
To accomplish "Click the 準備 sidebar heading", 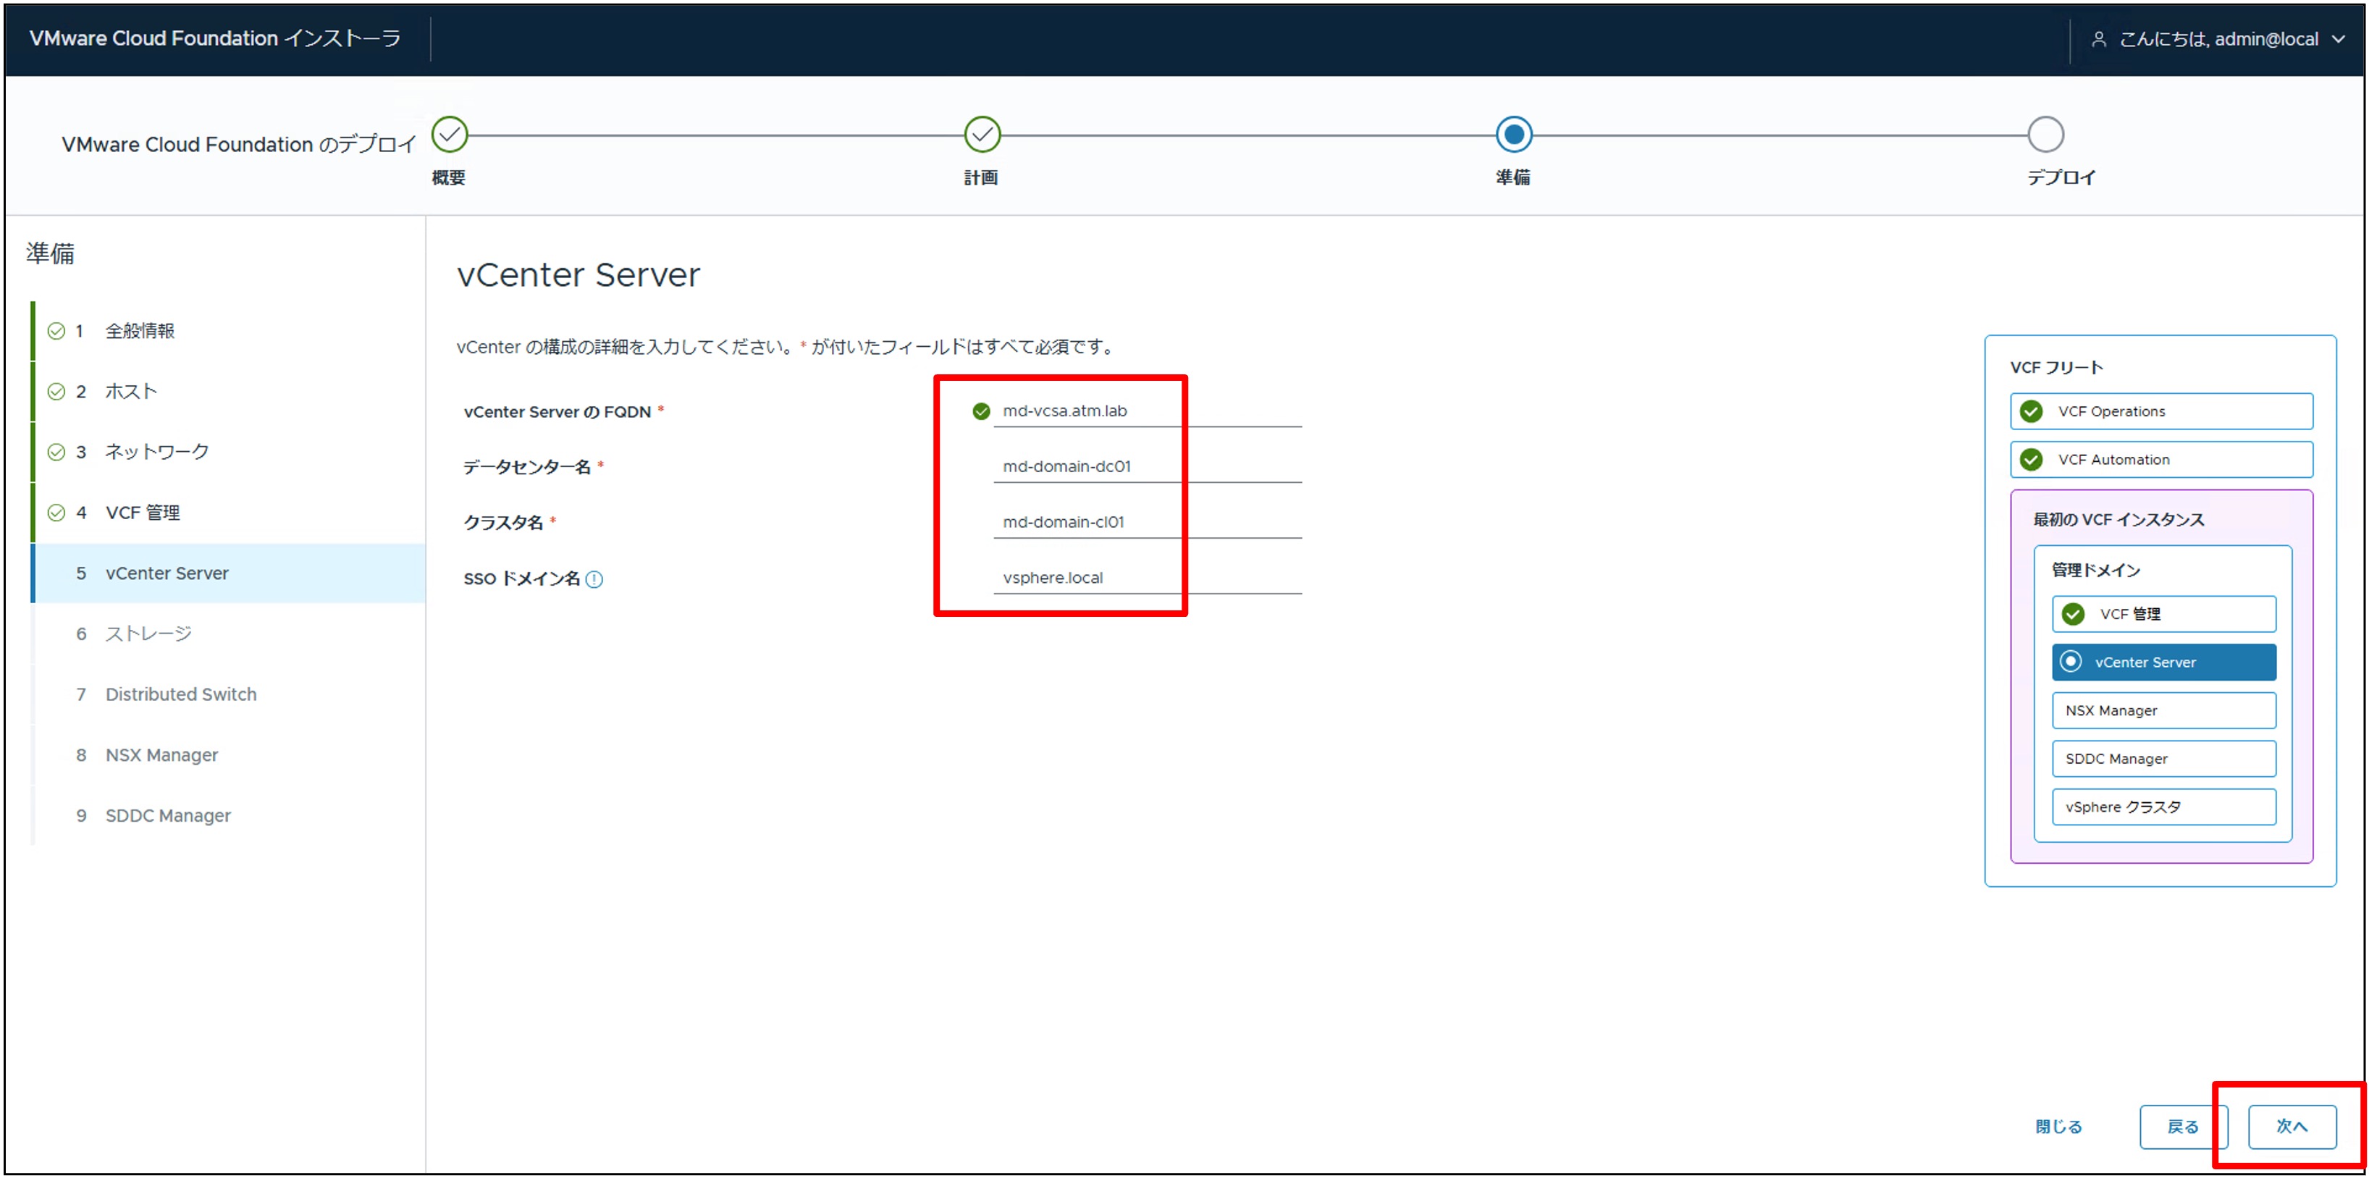I will (x=51, y=253).
